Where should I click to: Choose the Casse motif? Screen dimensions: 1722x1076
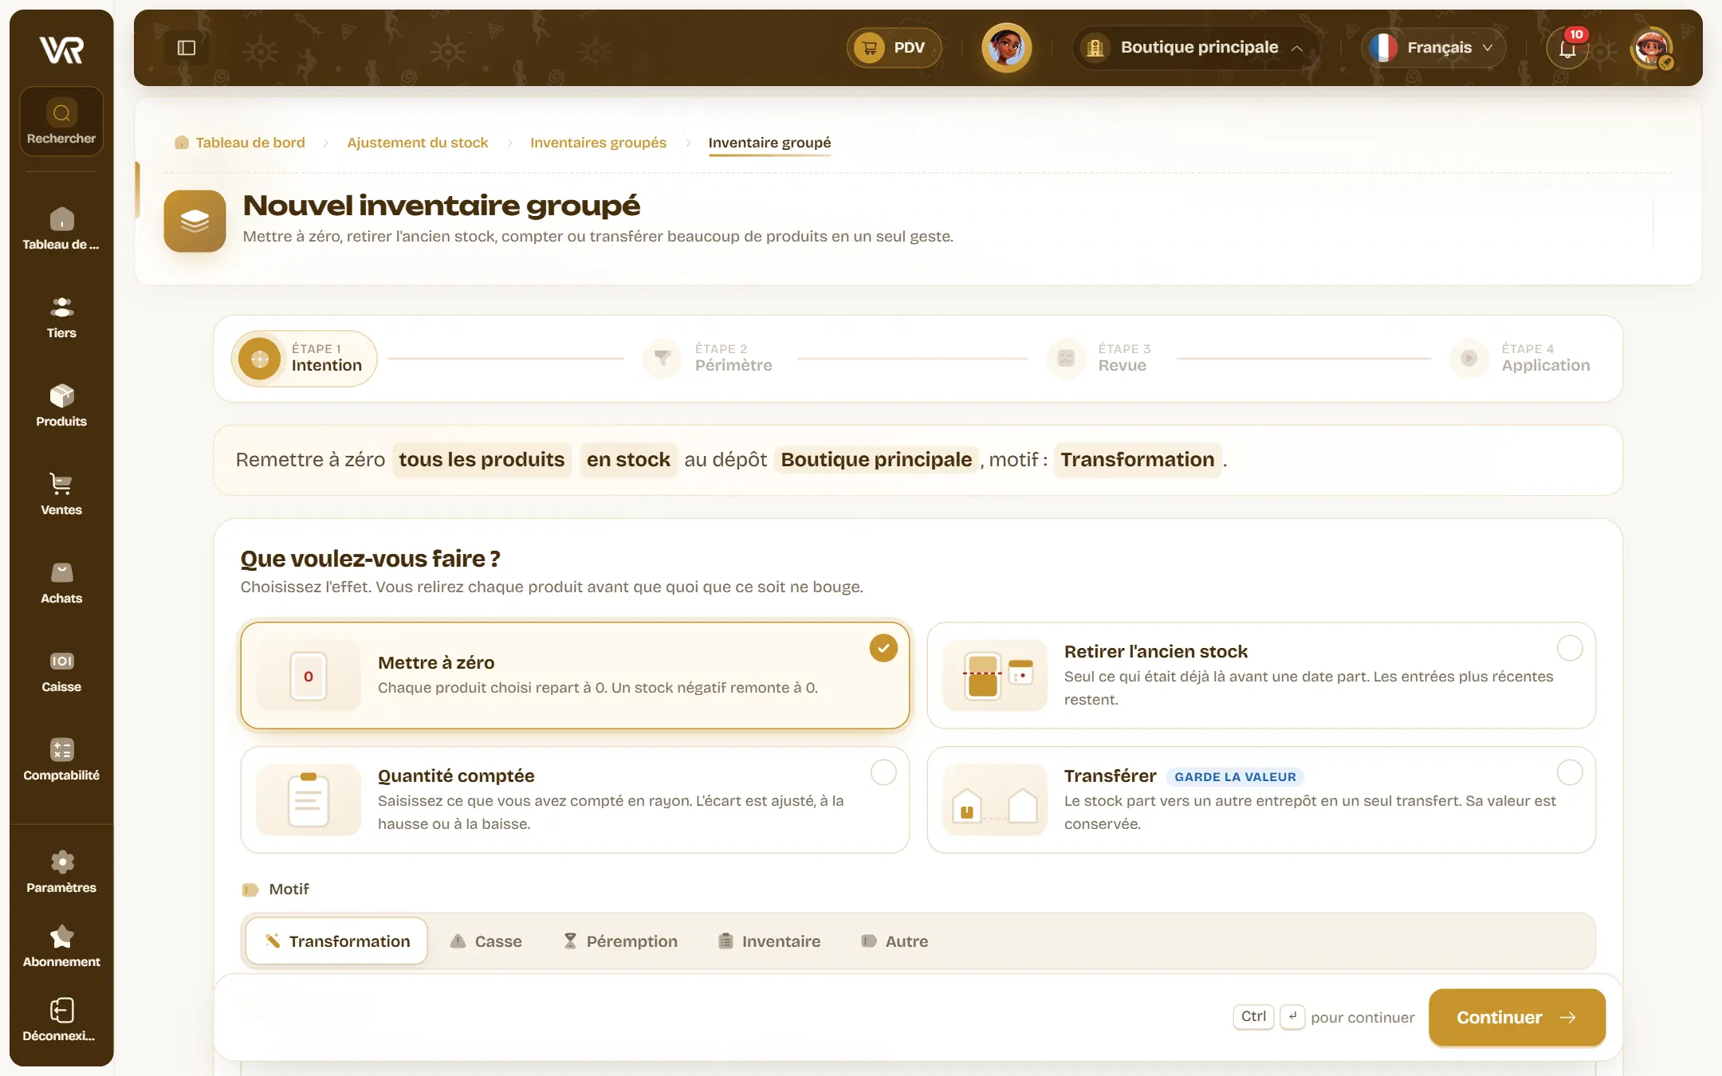coord(486,941)
